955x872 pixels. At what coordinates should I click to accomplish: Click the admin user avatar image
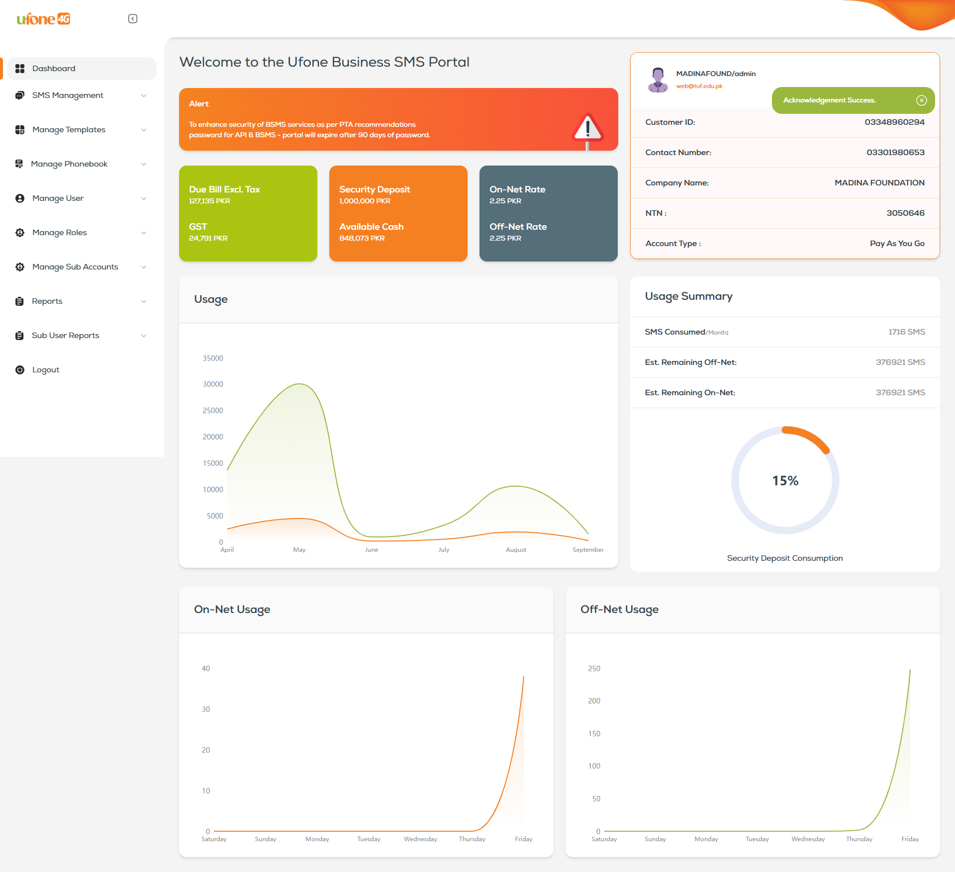tap(658, 80)
